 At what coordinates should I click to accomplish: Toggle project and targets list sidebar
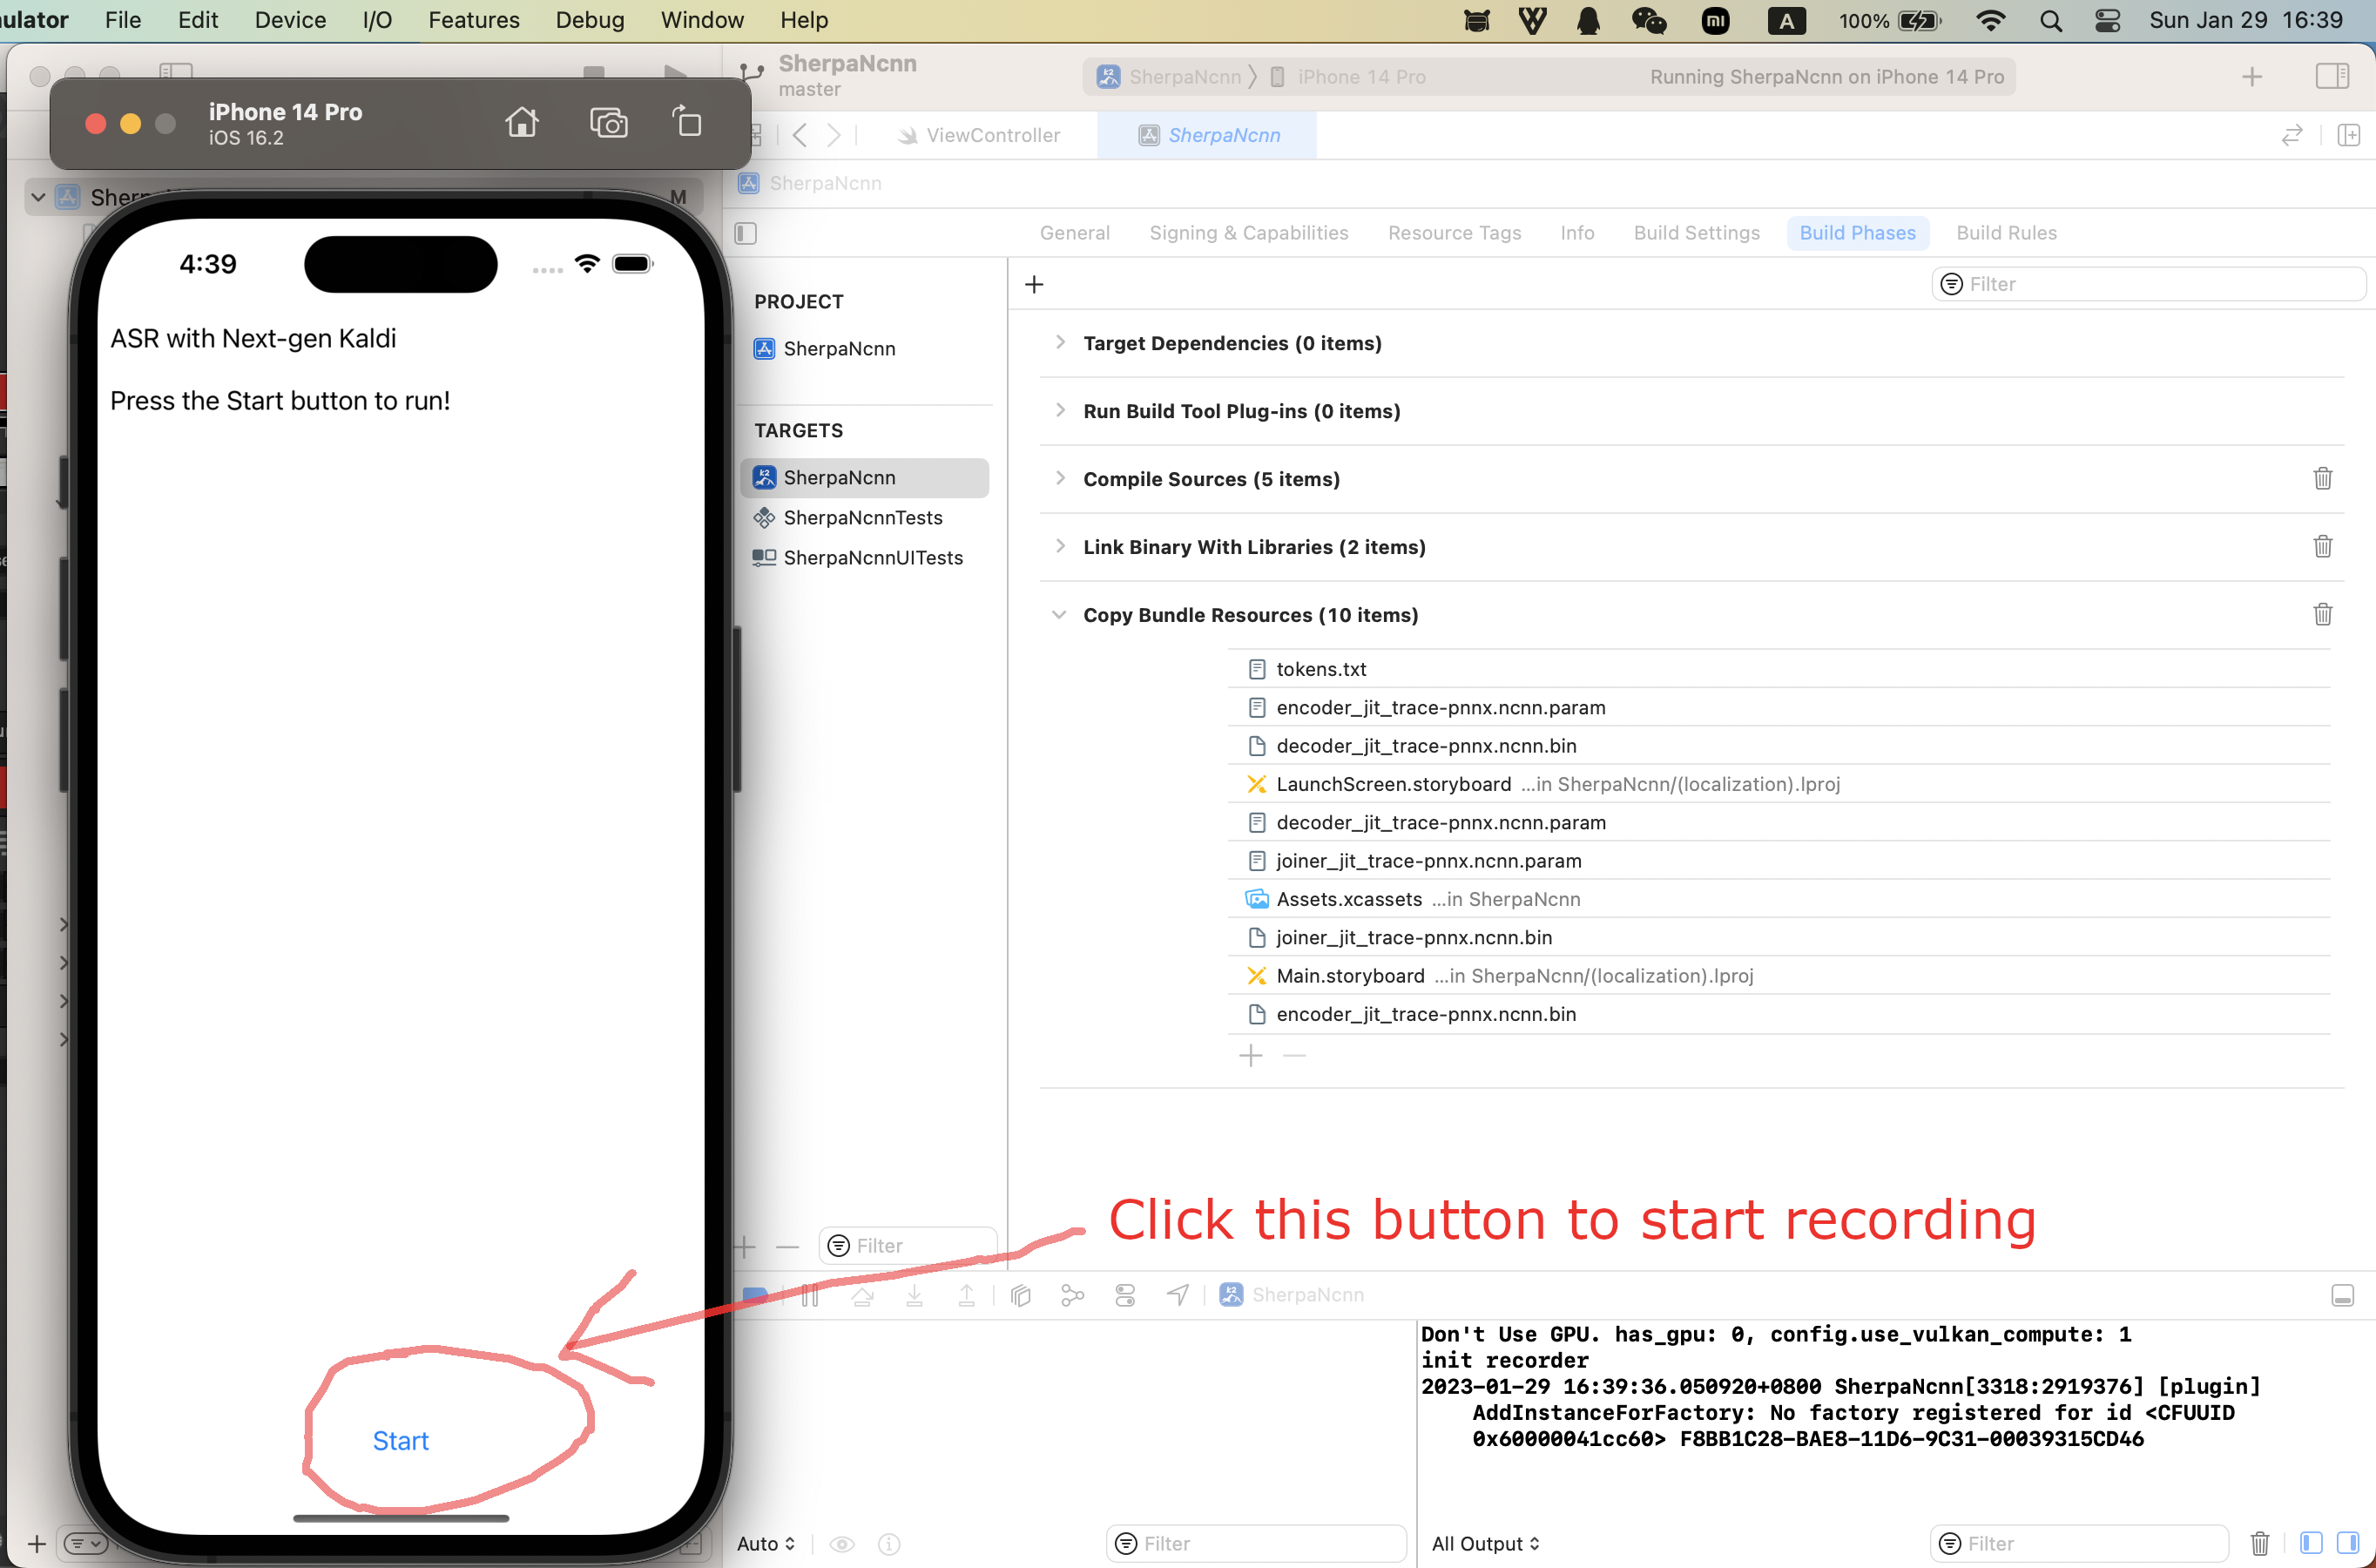pos(746,233)
